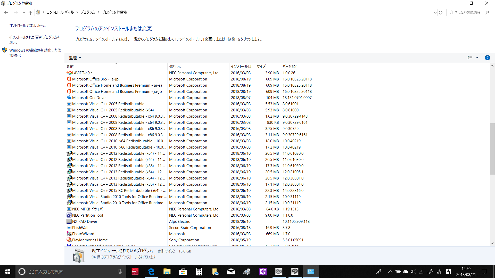Open Calculator from the taskbar
This screenshot has width=495, height=278.
click(x=199, y=272)
